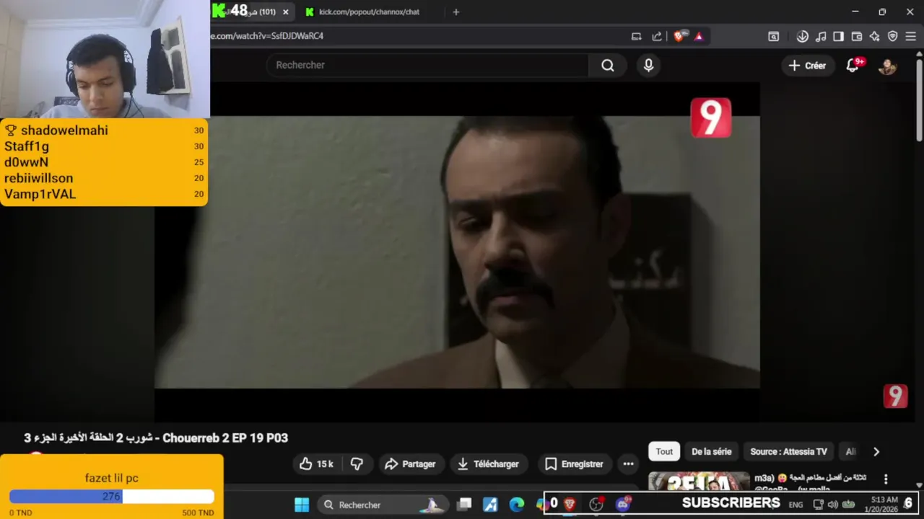924x519 pixels.
Task: Open options menu of suggested video
Action: coord(886,479)
